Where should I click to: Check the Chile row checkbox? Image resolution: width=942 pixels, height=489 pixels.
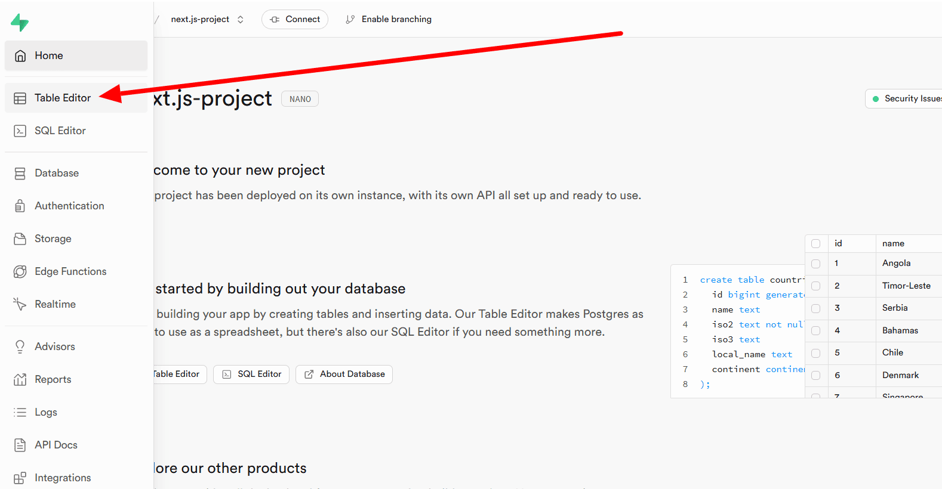pyautogui.click(x=816, y=353)
